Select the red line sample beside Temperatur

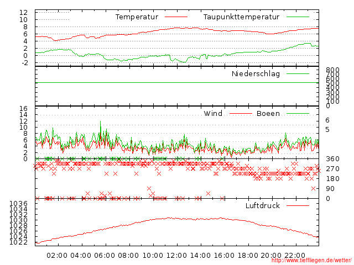(174, 17)
